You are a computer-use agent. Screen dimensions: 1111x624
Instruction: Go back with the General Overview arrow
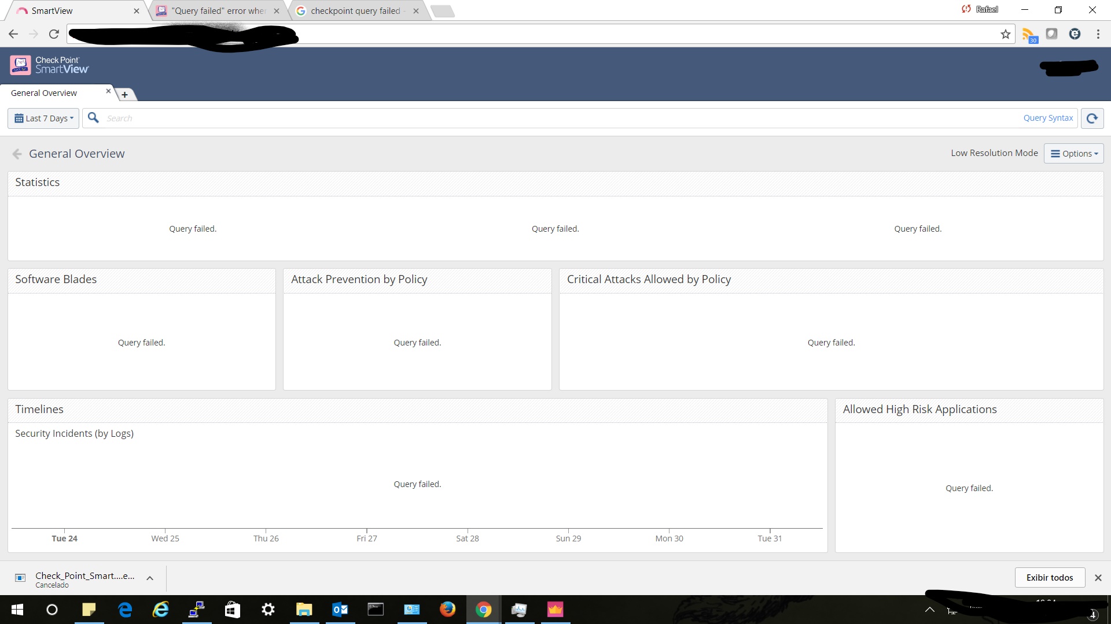click(x=17, y=154)
